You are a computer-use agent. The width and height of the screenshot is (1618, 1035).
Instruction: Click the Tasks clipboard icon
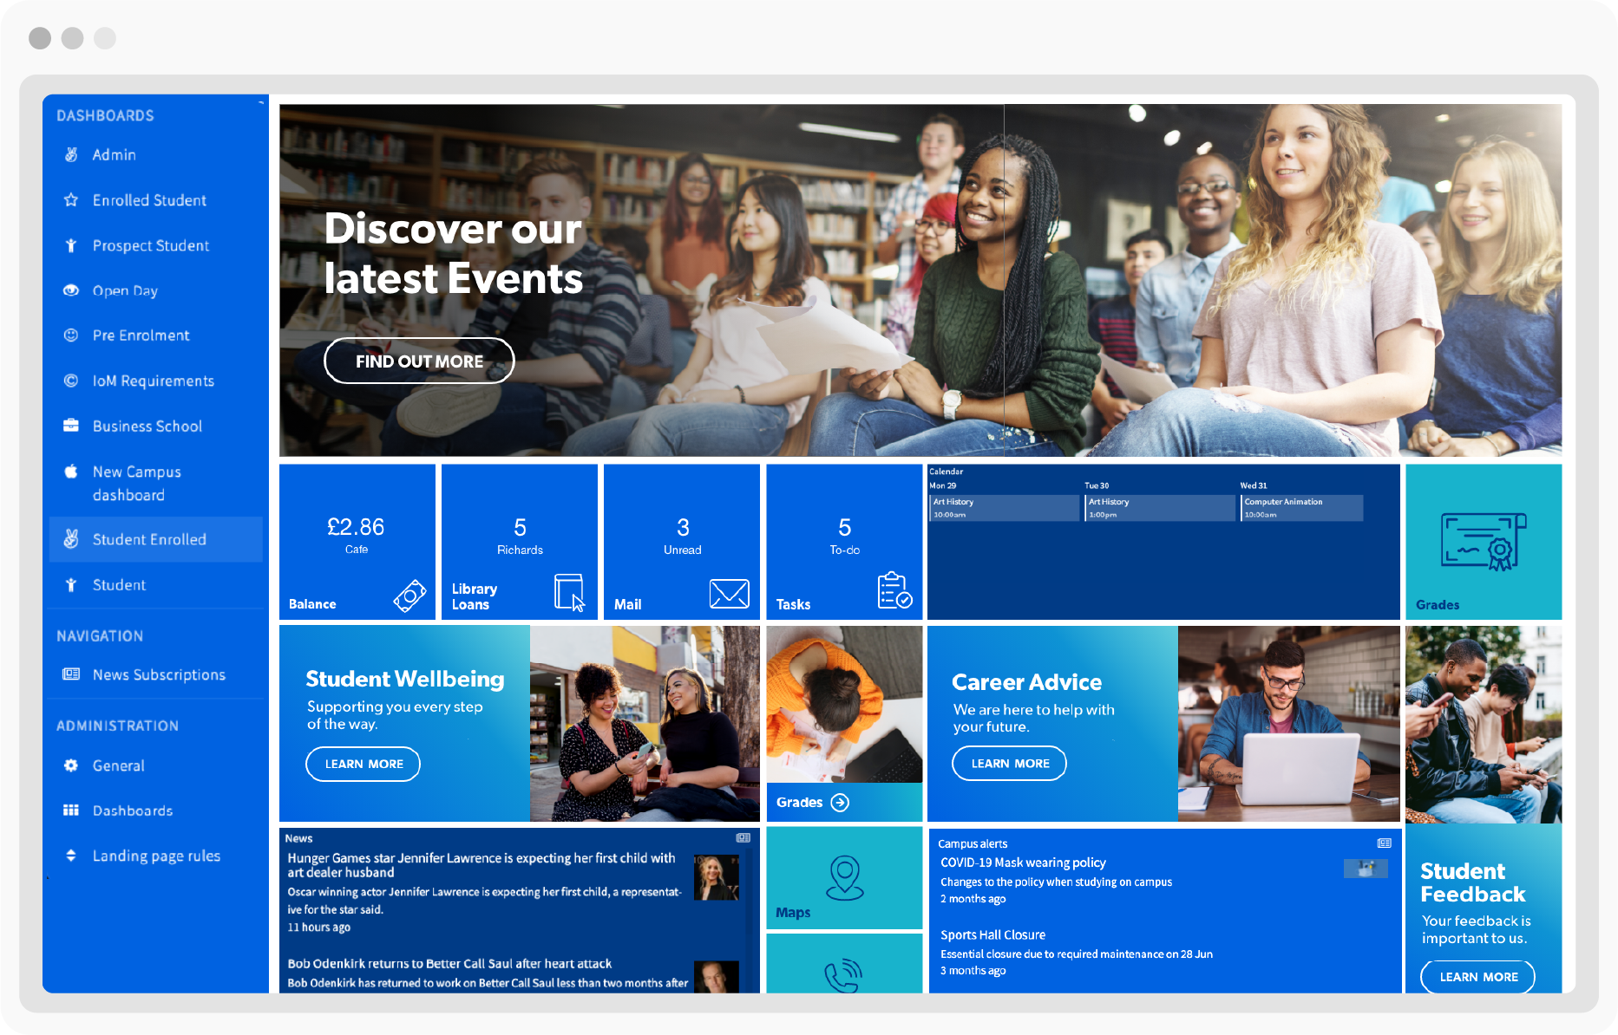(x=894, y=591)
